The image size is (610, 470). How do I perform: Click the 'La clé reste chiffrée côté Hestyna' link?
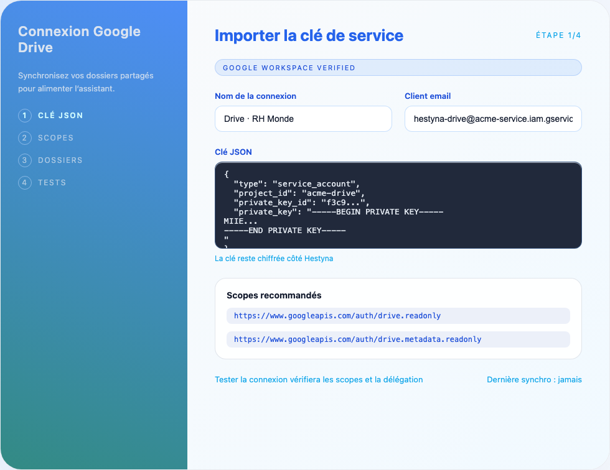273,258
